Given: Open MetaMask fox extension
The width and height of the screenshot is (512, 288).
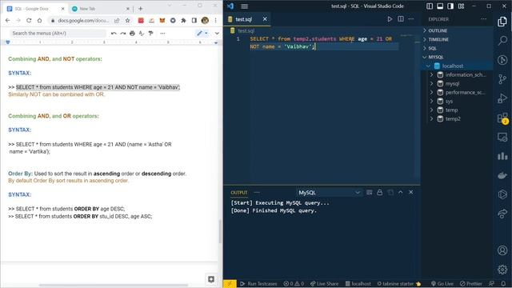Looking at the screenshot, I should pyautogui.click(x=162, y=20).
